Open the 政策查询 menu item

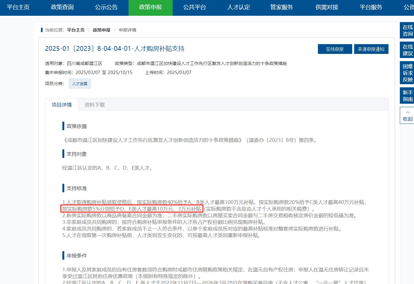point(62,7)
